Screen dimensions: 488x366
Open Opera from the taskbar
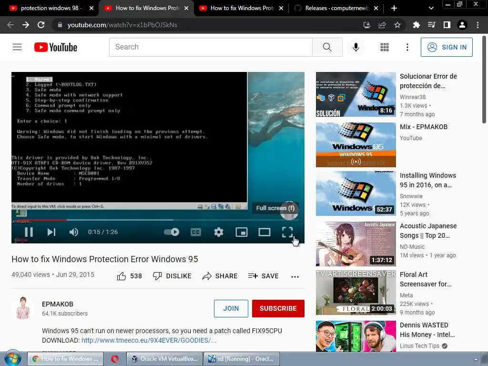[115, 359]
